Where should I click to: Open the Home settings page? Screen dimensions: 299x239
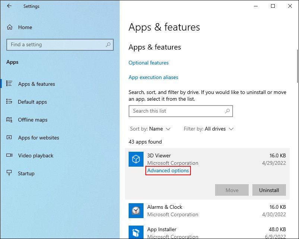pyautogui.click(x=25, y=27)
